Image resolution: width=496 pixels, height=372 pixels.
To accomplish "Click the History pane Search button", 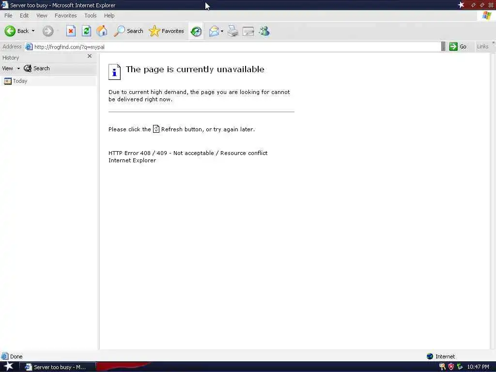I will coord(37,68).
